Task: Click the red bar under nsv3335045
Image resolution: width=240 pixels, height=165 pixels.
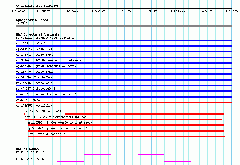Action: [x=126, y=136]
